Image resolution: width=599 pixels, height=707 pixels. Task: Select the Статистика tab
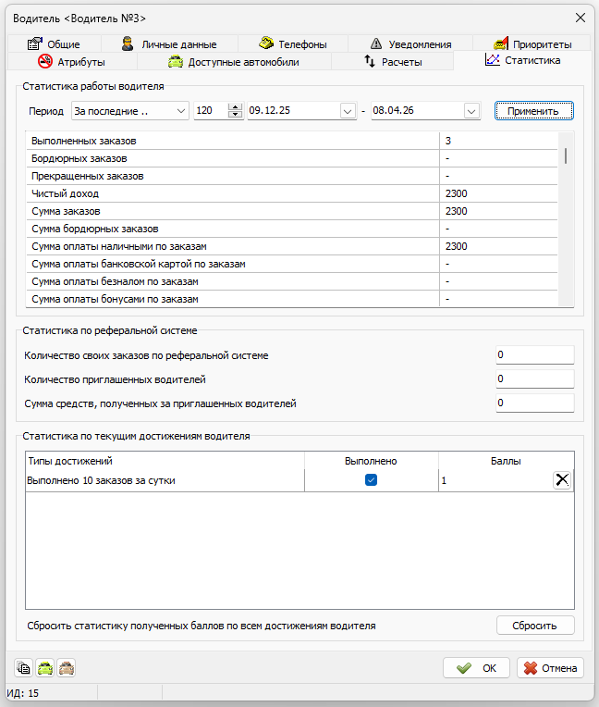(522, 60)
